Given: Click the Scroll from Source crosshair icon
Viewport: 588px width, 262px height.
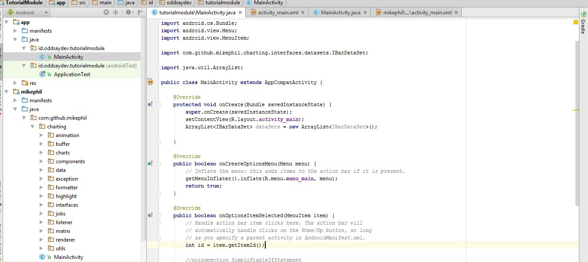Looking at the screenshot, I should (106, 12).
